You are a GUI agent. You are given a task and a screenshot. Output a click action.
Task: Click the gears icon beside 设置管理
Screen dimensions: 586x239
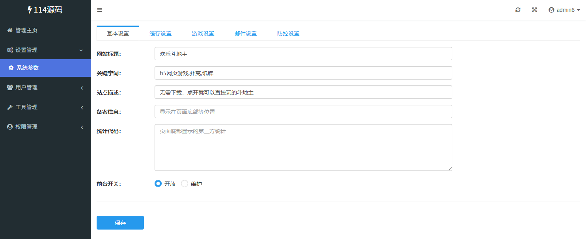[10, 50]
